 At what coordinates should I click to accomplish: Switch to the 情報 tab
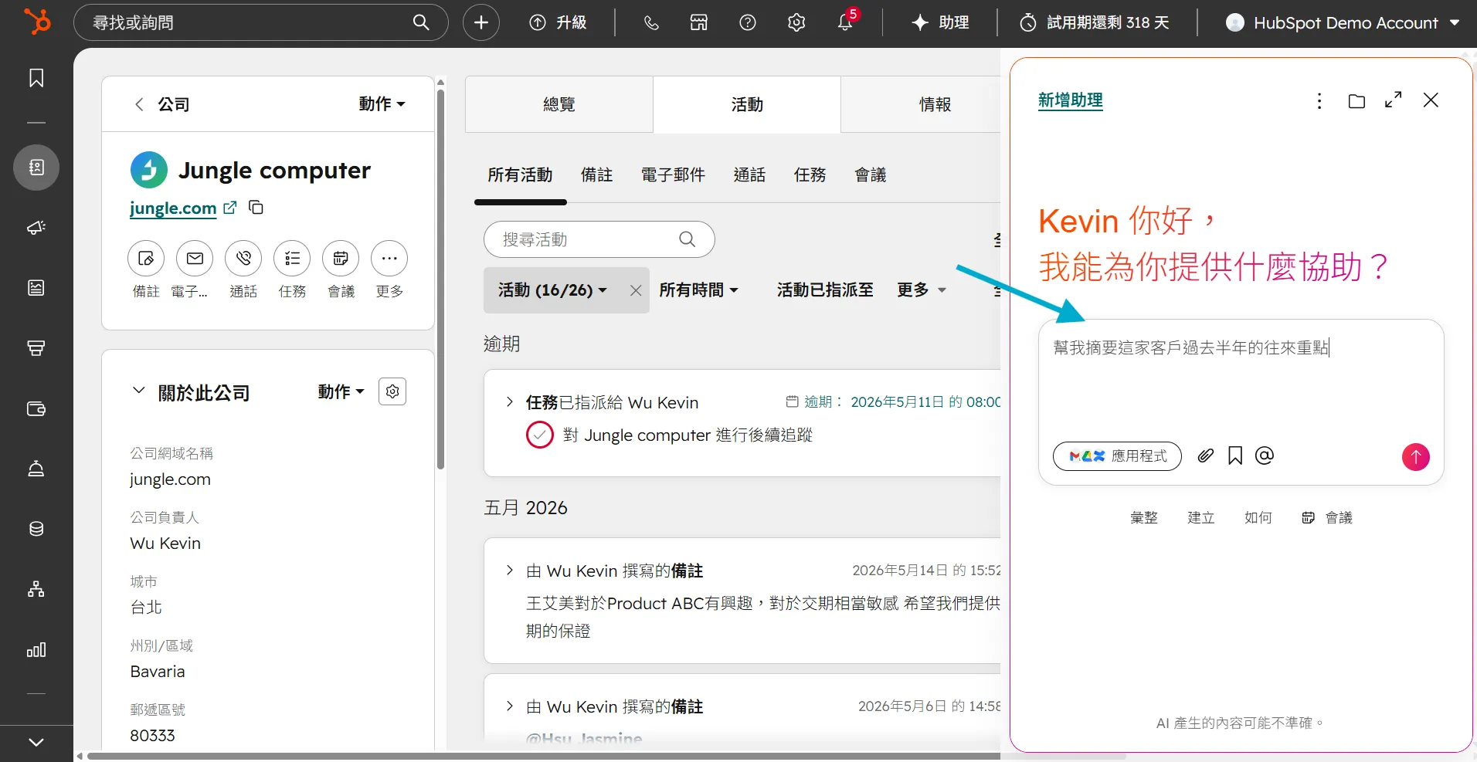click(935, 104)
